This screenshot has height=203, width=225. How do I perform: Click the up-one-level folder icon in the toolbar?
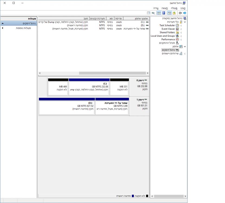coord(174,13)
